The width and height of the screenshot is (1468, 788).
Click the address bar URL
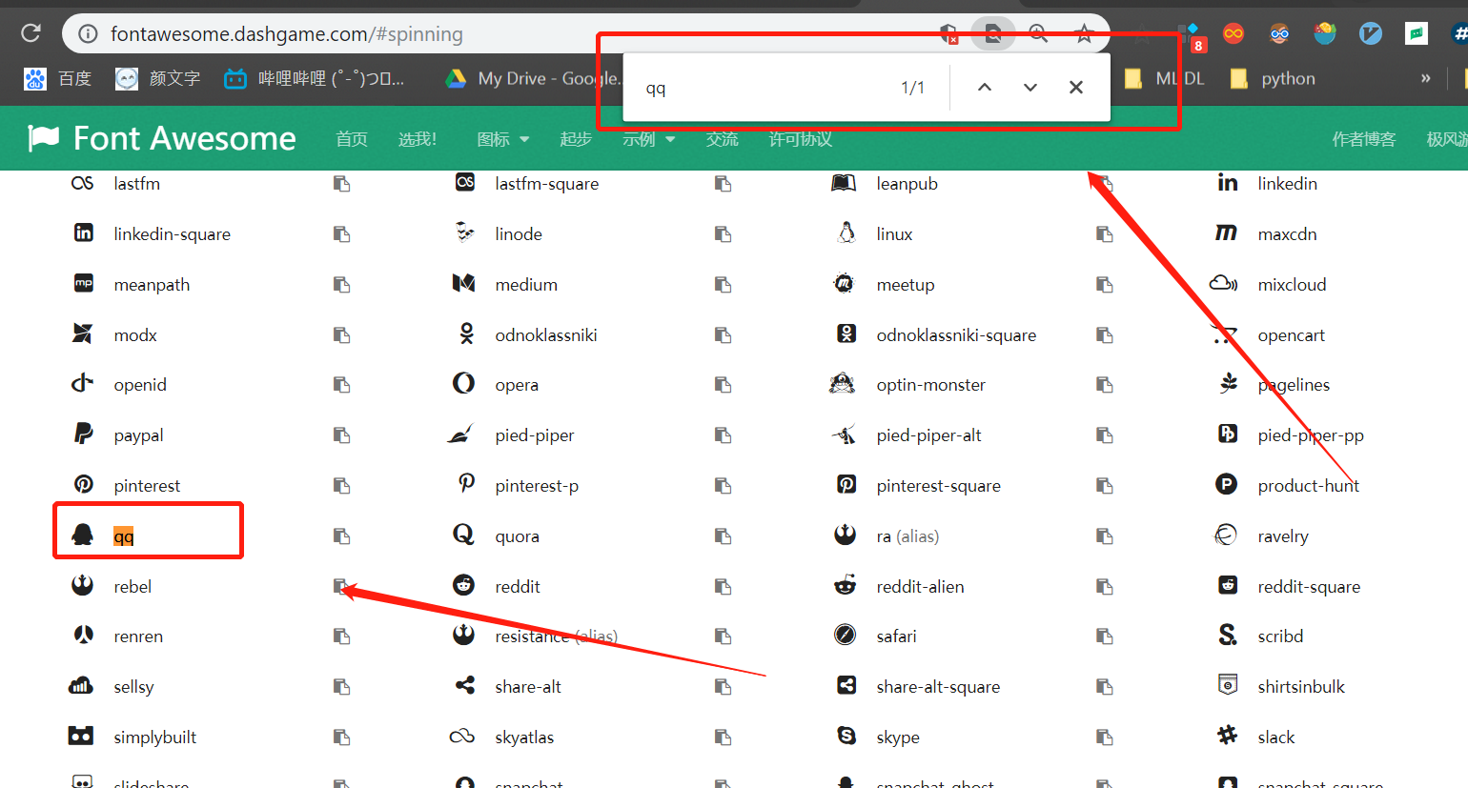click(x=287, y=34)
